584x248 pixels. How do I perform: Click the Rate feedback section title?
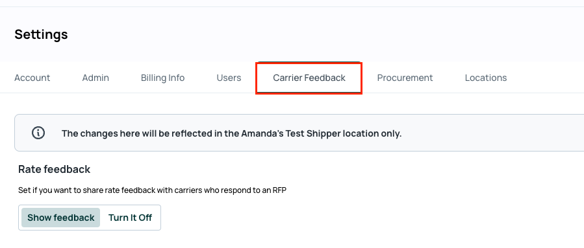tap(55, 169)
